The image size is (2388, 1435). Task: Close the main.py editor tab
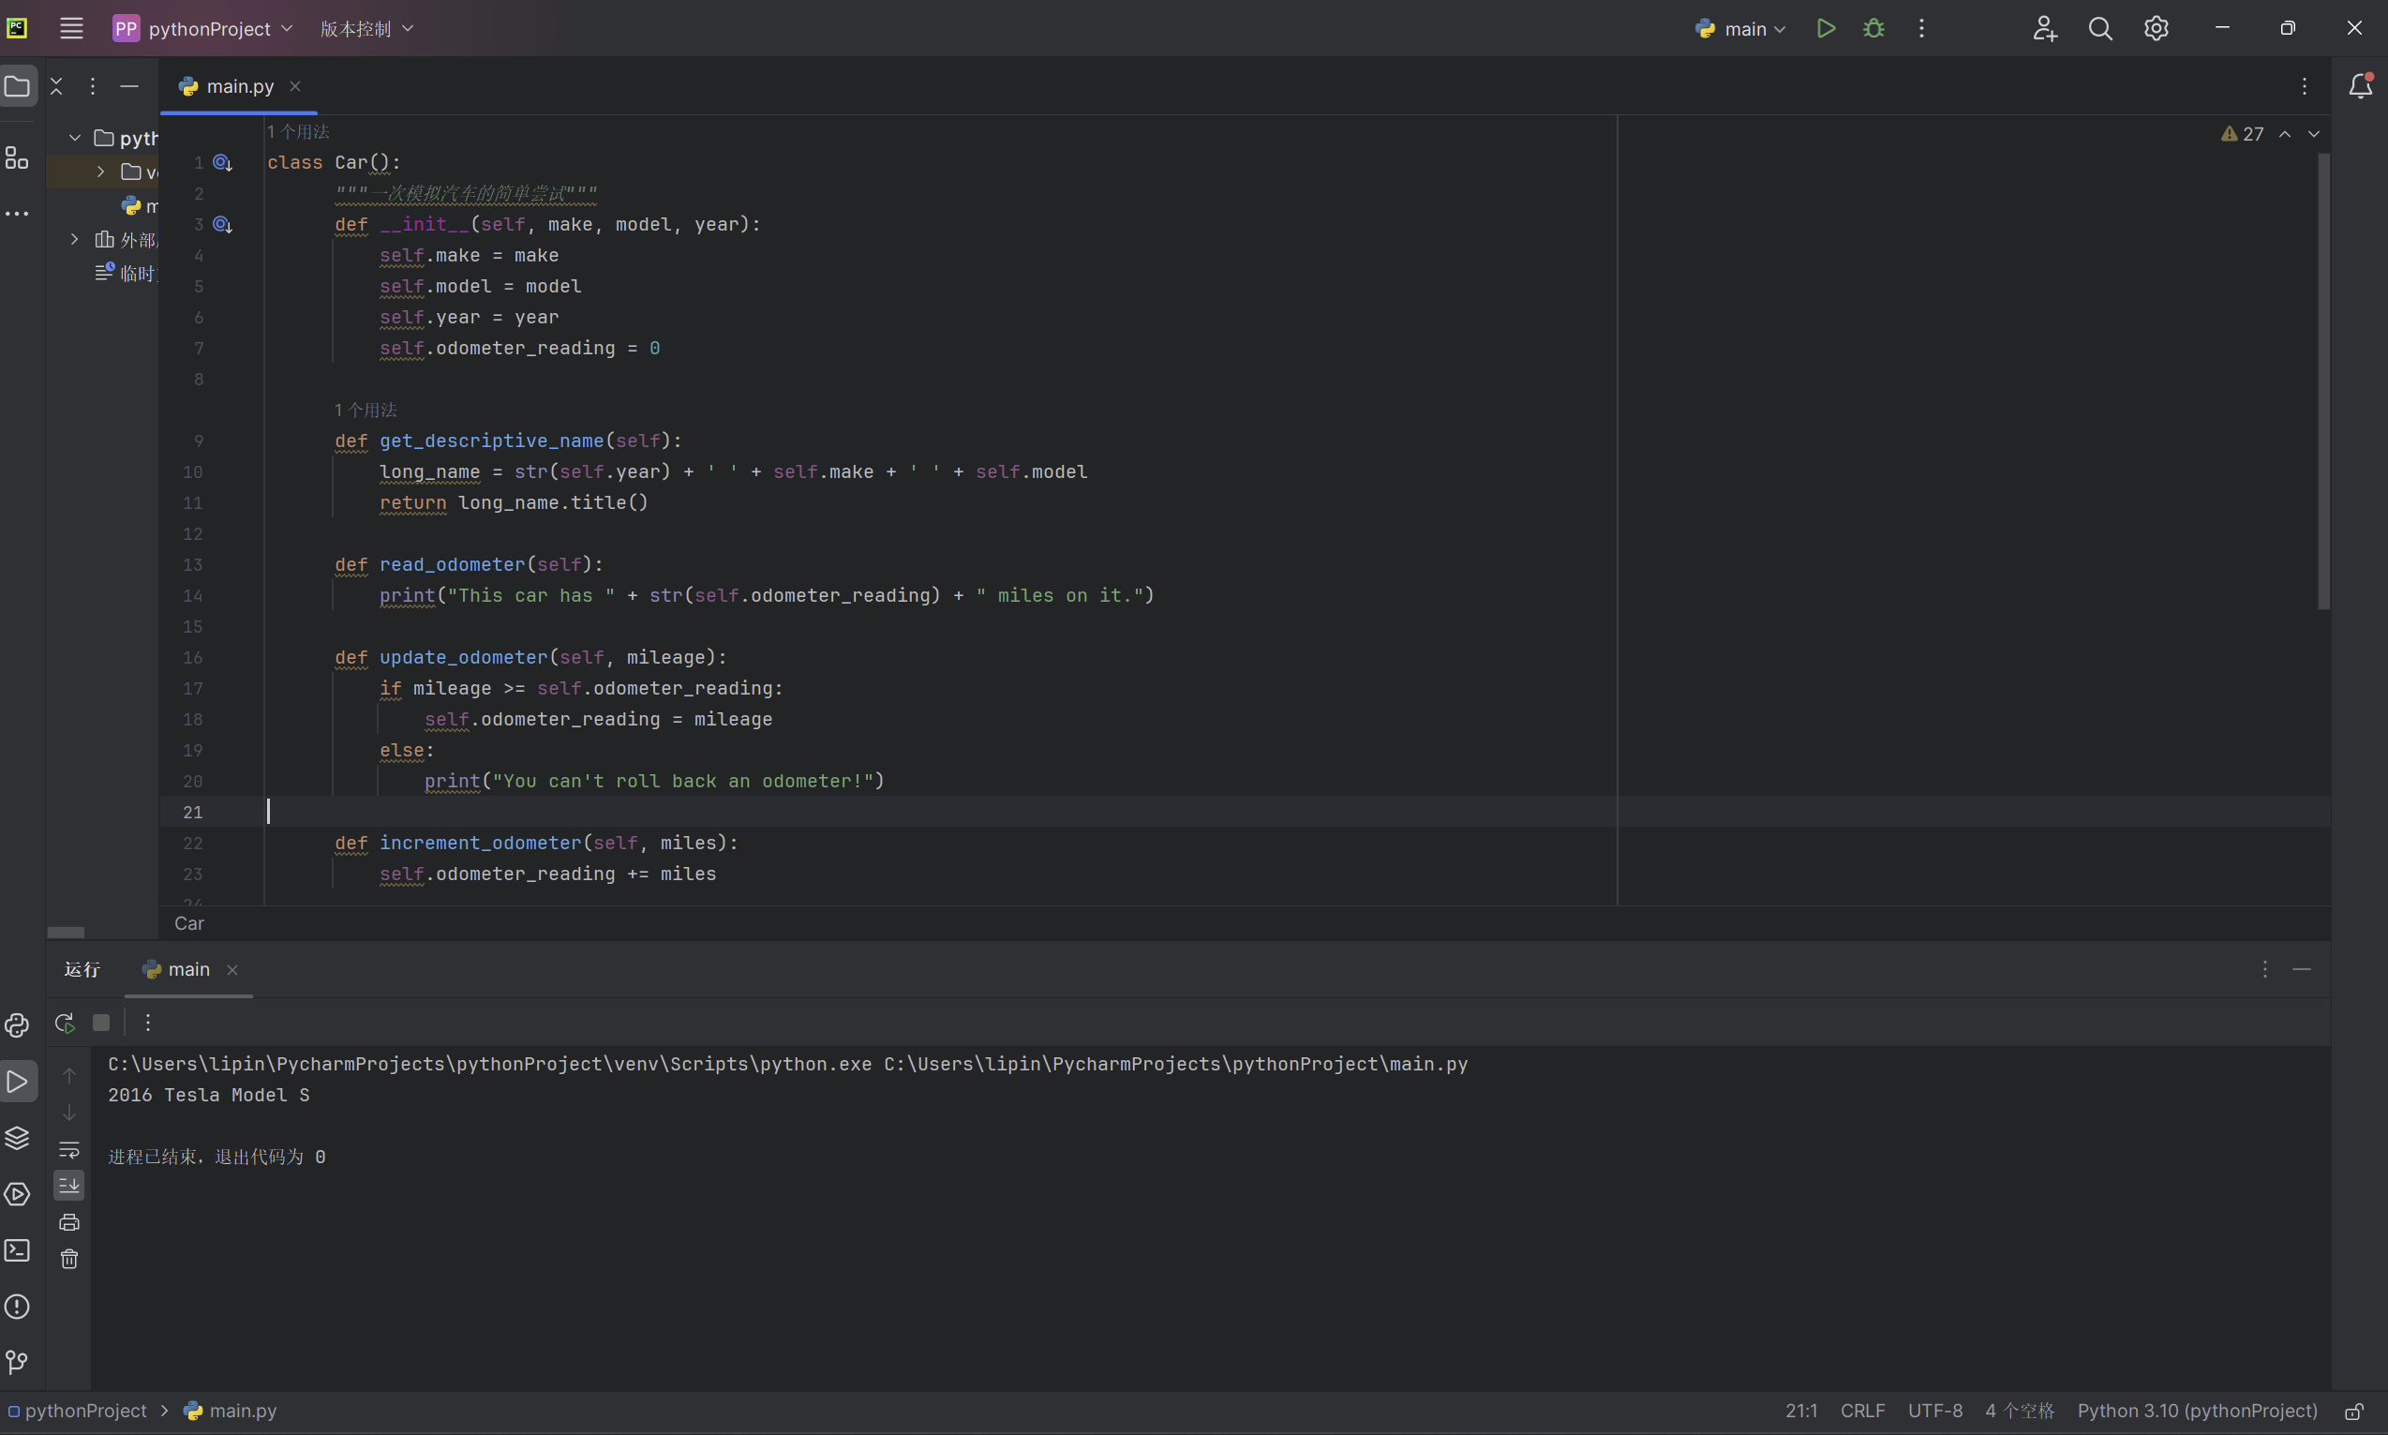coord(295,86)
